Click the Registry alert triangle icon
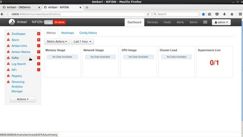This screenshot has height=137, width=243. click(x=8, y=76)
